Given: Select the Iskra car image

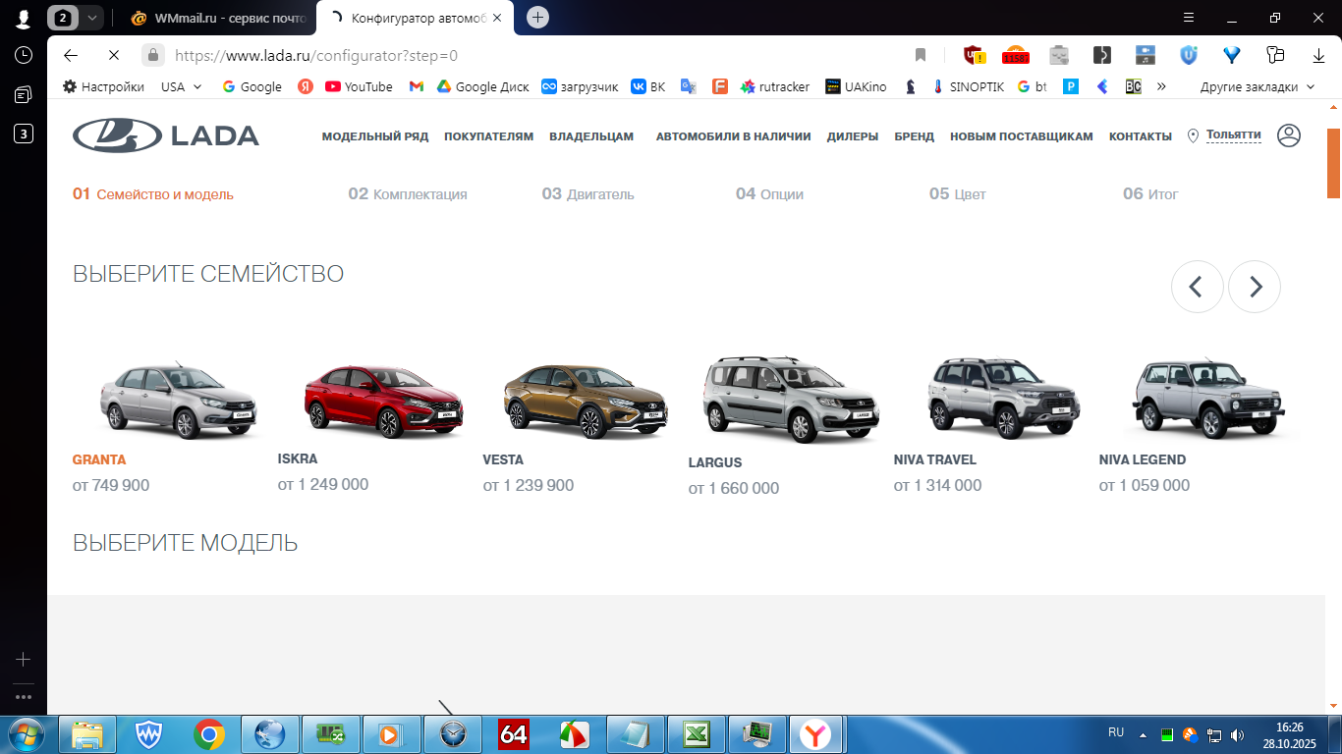Looking at the screenshot, I should [383, 400].
